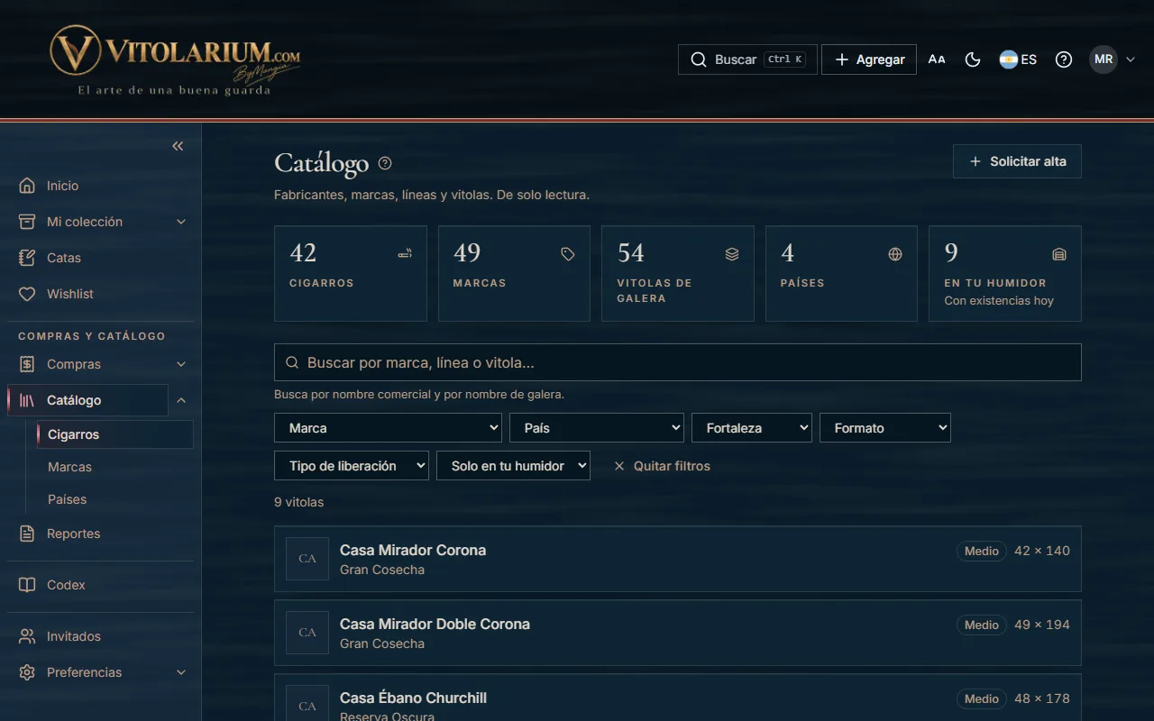Open the País filter dropdown
Screen dimensions: 1154x721
click(x=597, y=428)
